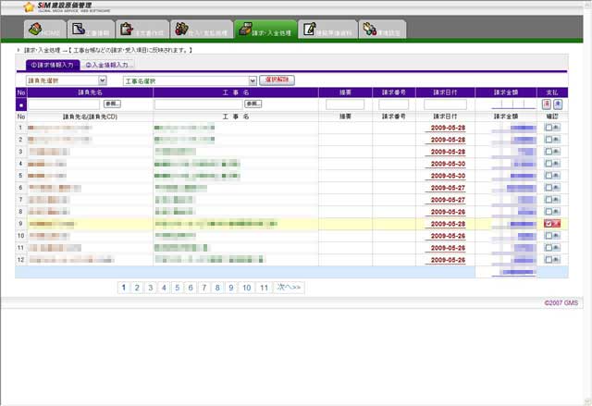592x406 pixels.
Task: Switch to the ②入金情報入力 tab
Action: click(109, 65)
